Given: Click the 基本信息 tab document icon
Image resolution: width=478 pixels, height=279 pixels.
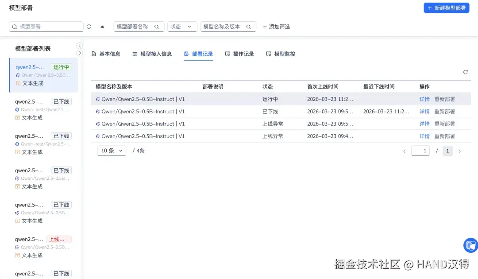Looking at the screenshot, I should [x=94, y=54].
